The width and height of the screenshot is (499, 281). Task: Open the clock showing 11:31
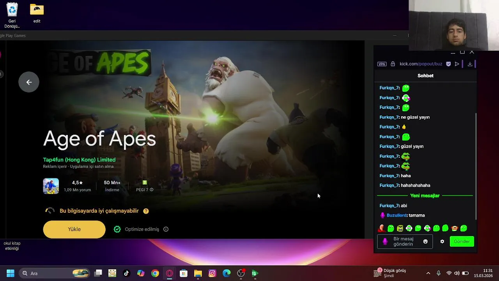coord(483,273)
